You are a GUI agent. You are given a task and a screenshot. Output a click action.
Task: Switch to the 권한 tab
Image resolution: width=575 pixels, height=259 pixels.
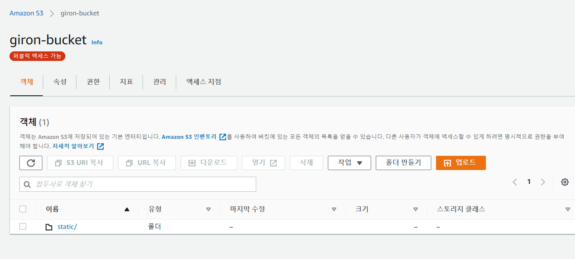93,82
